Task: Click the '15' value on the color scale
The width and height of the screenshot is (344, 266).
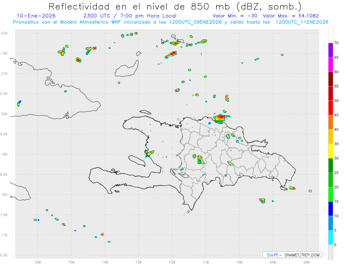Action: tap(337, 201)
